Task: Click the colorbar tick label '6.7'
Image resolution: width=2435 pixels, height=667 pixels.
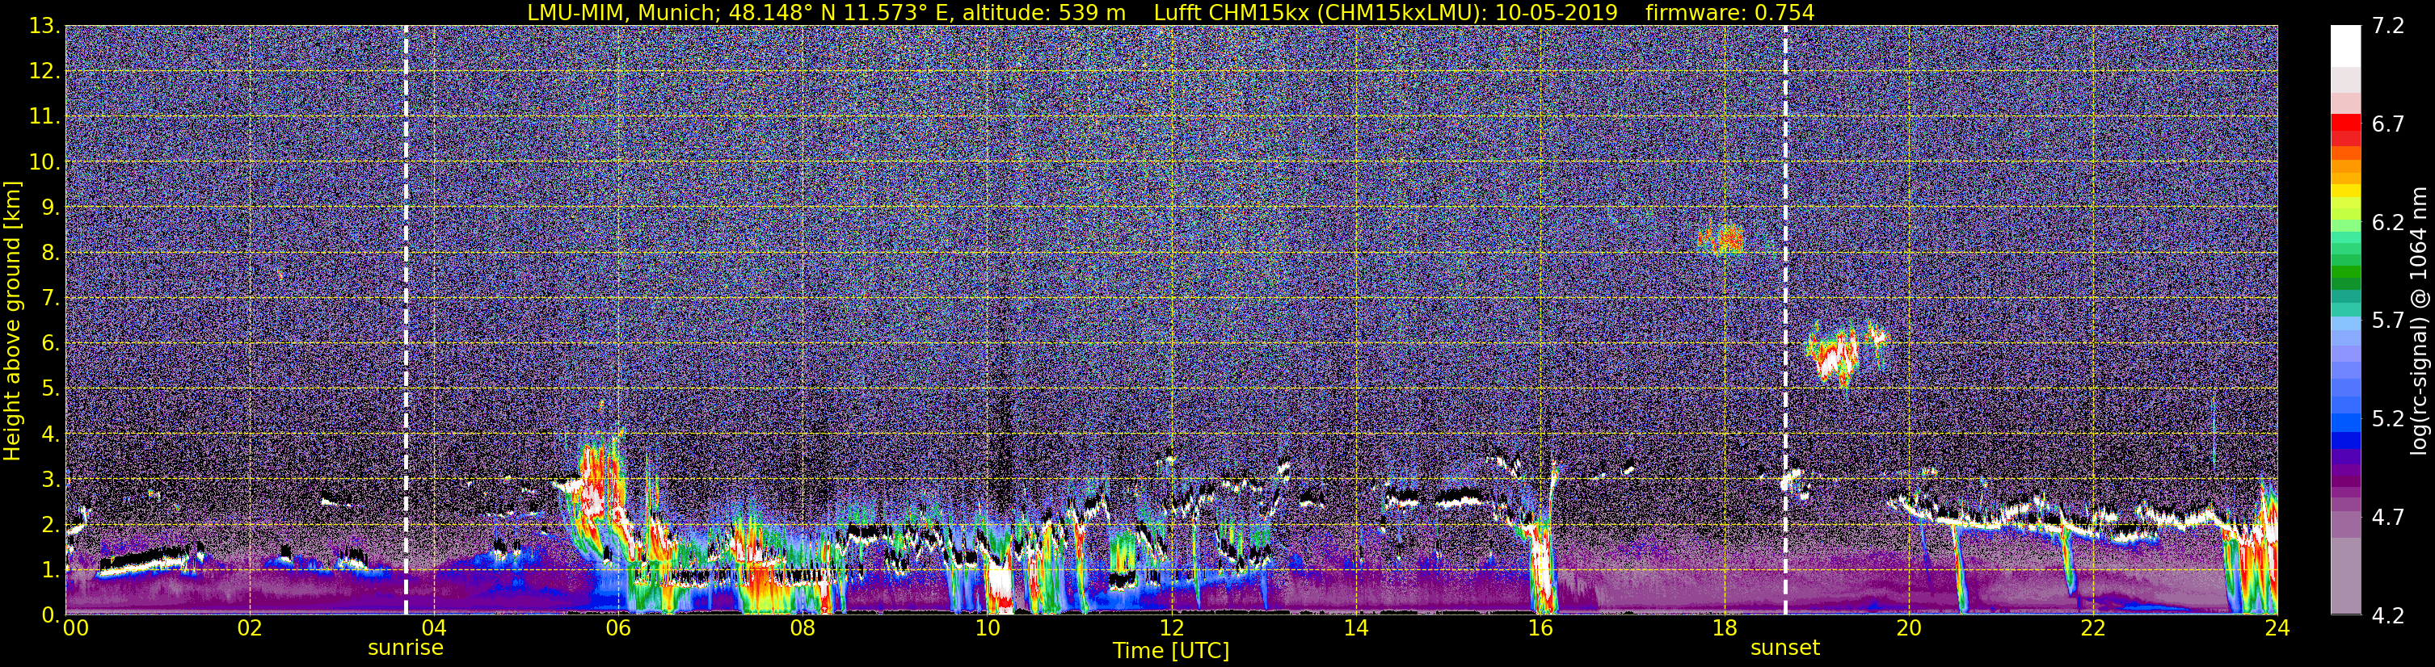Action: click(x=2388, y=124)
